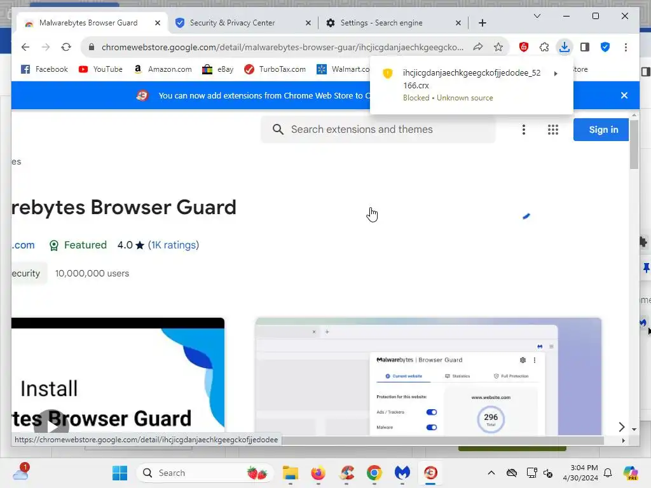Screen dimensions: 651x488
Task: Open Chrome Web Store more options menu
Action: 524,130
